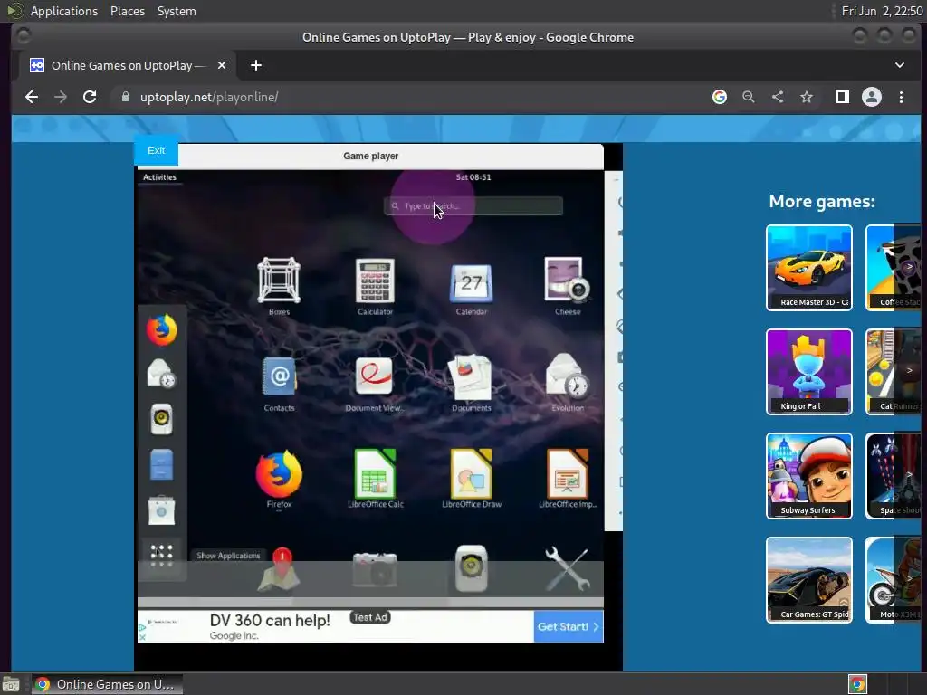Open Coffee Stack game thumbnail
The height and width of the screenshot is (695, 927).
tap(894, 268)
